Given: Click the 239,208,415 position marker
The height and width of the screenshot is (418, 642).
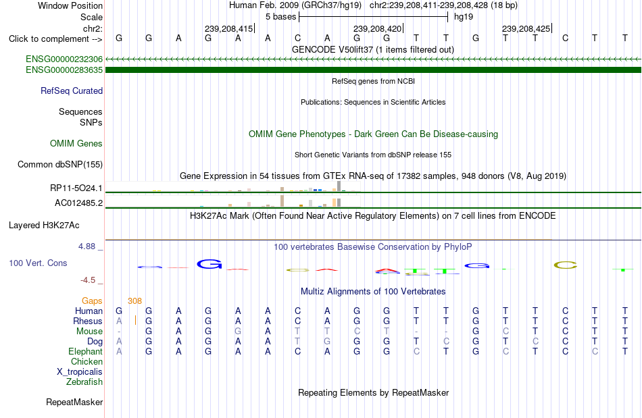Looking at the screenshot, I should click(x=229, y=28).
